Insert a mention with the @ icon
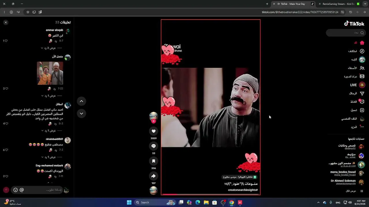 coord(22,190)
